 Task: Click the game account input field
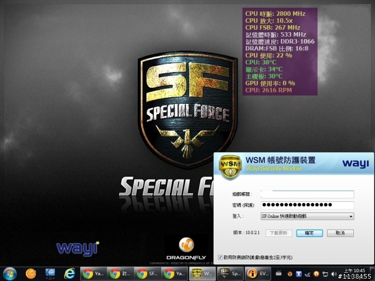(x=307, y=194)
